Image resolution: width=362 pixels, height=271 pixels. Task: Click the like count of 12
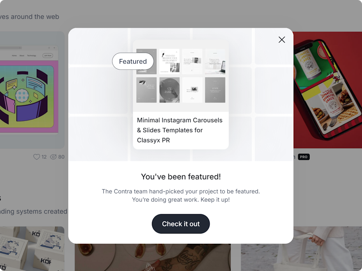point(44,157)
